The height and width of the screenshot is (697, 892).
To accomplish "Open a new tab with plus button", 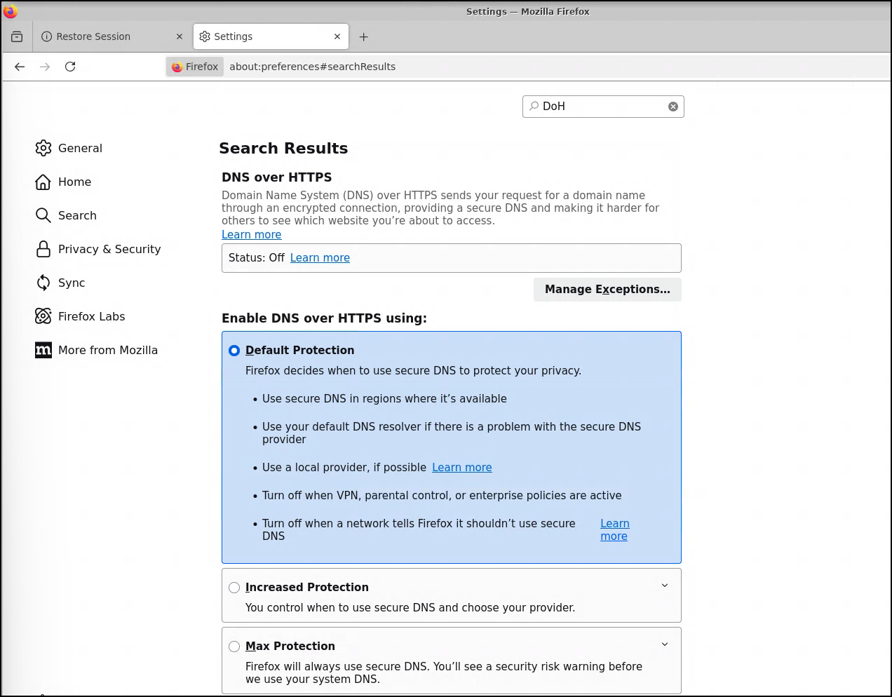I will pos(363,36).
